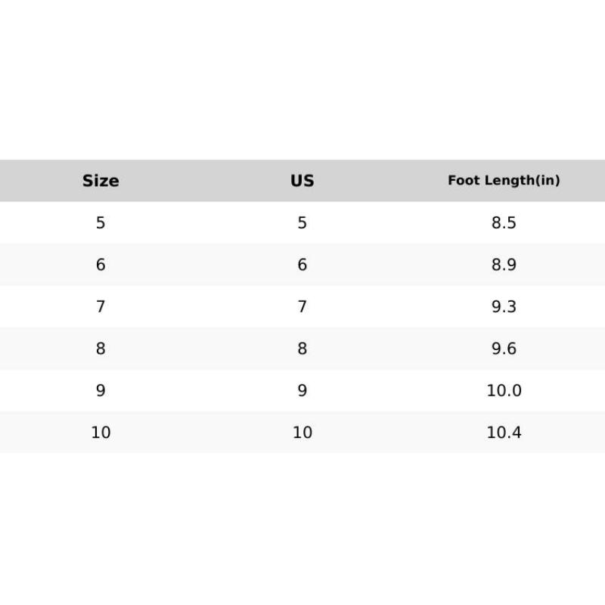Click the Foot Length(in) column header
Viewport: 605px width, 605px height.
[x=504, y=181]
